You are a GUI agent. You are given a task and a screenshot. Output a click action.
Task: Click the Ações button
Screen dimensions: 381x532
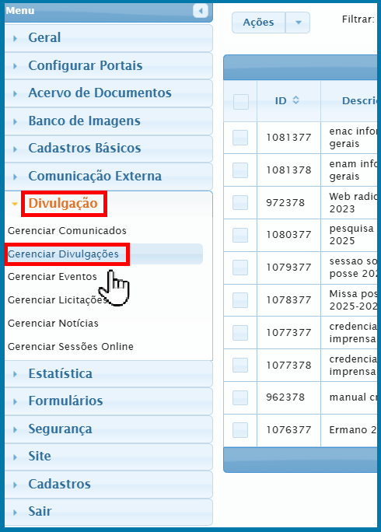pyautogui.click(x=258, y=23)
